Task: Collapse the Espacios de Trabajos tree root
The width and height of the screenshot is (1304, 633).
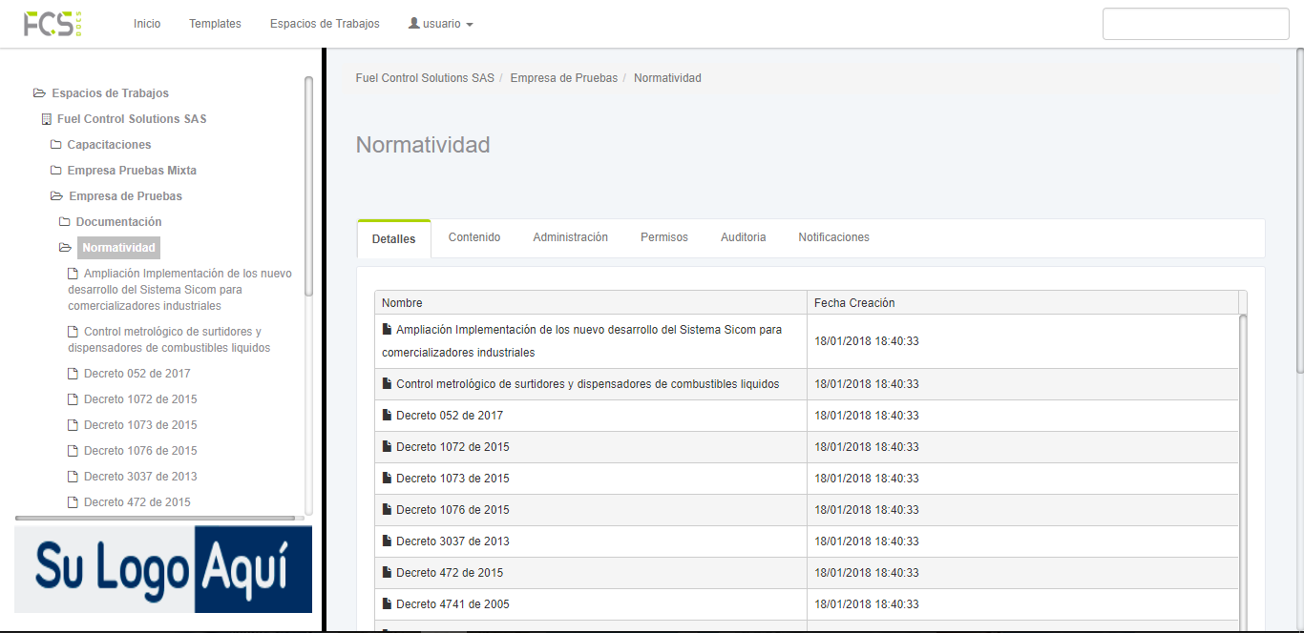Action: 39,93
